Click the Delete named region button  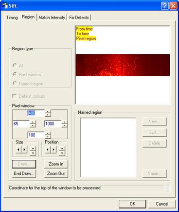point(154,143)
